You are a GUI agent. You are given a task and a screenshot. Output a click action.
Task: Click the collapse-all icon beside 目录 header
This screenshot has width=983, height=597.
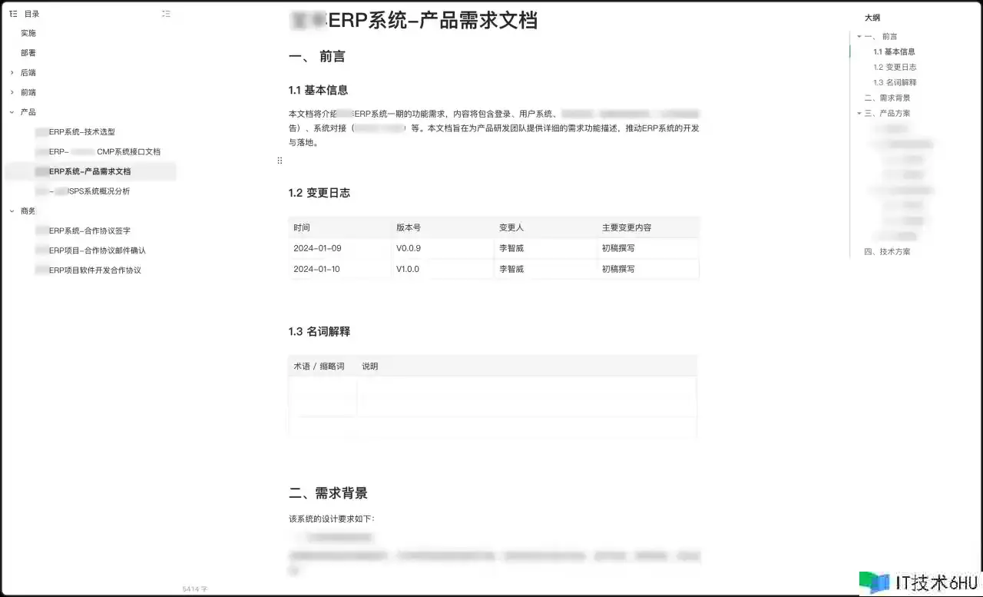pos(166,14)
